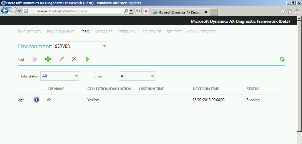Viewport: 302px width, 144px height.
Task: Open recent pages dropdown arrow
Action: click(x=19, y=11)
